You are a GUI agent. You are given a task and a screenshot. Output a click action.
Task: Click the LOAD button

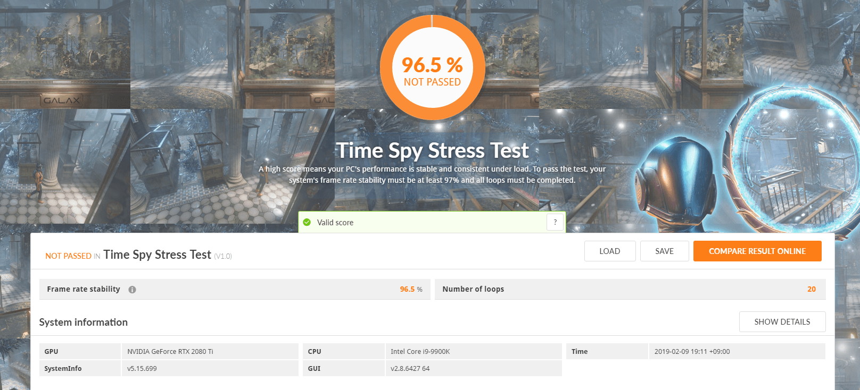[x=610, y=251]
